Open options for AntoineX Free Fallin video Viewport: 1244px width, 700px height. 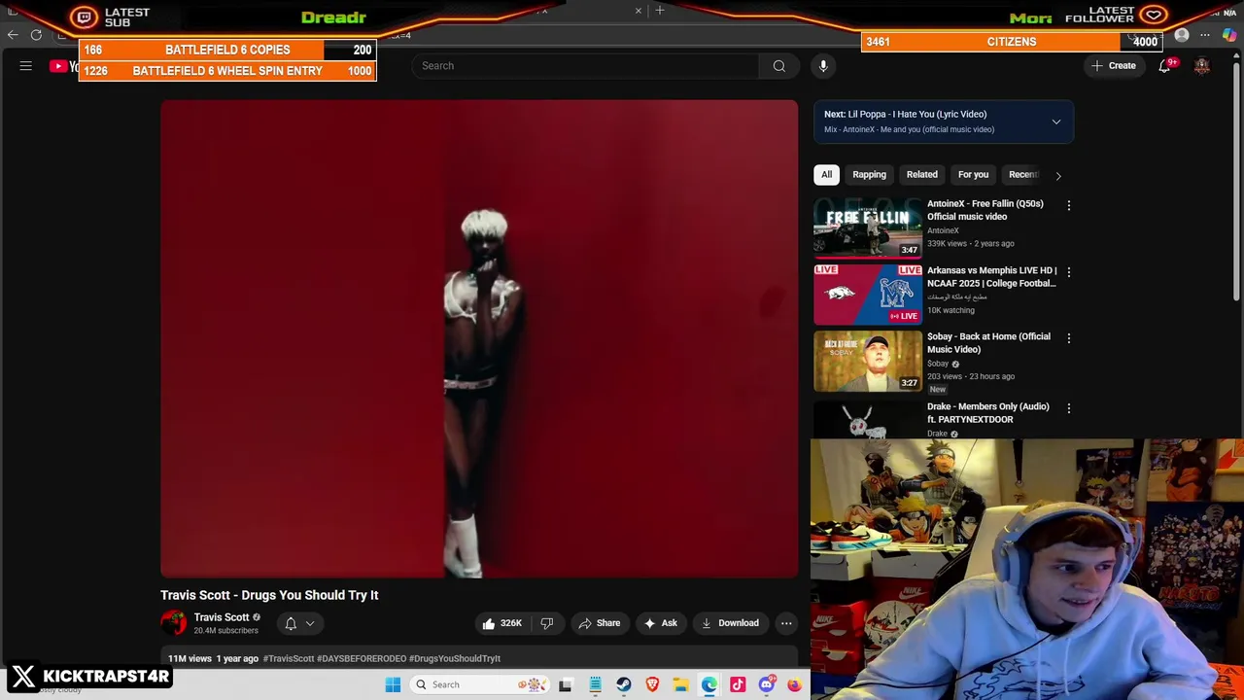point(1069,205)
